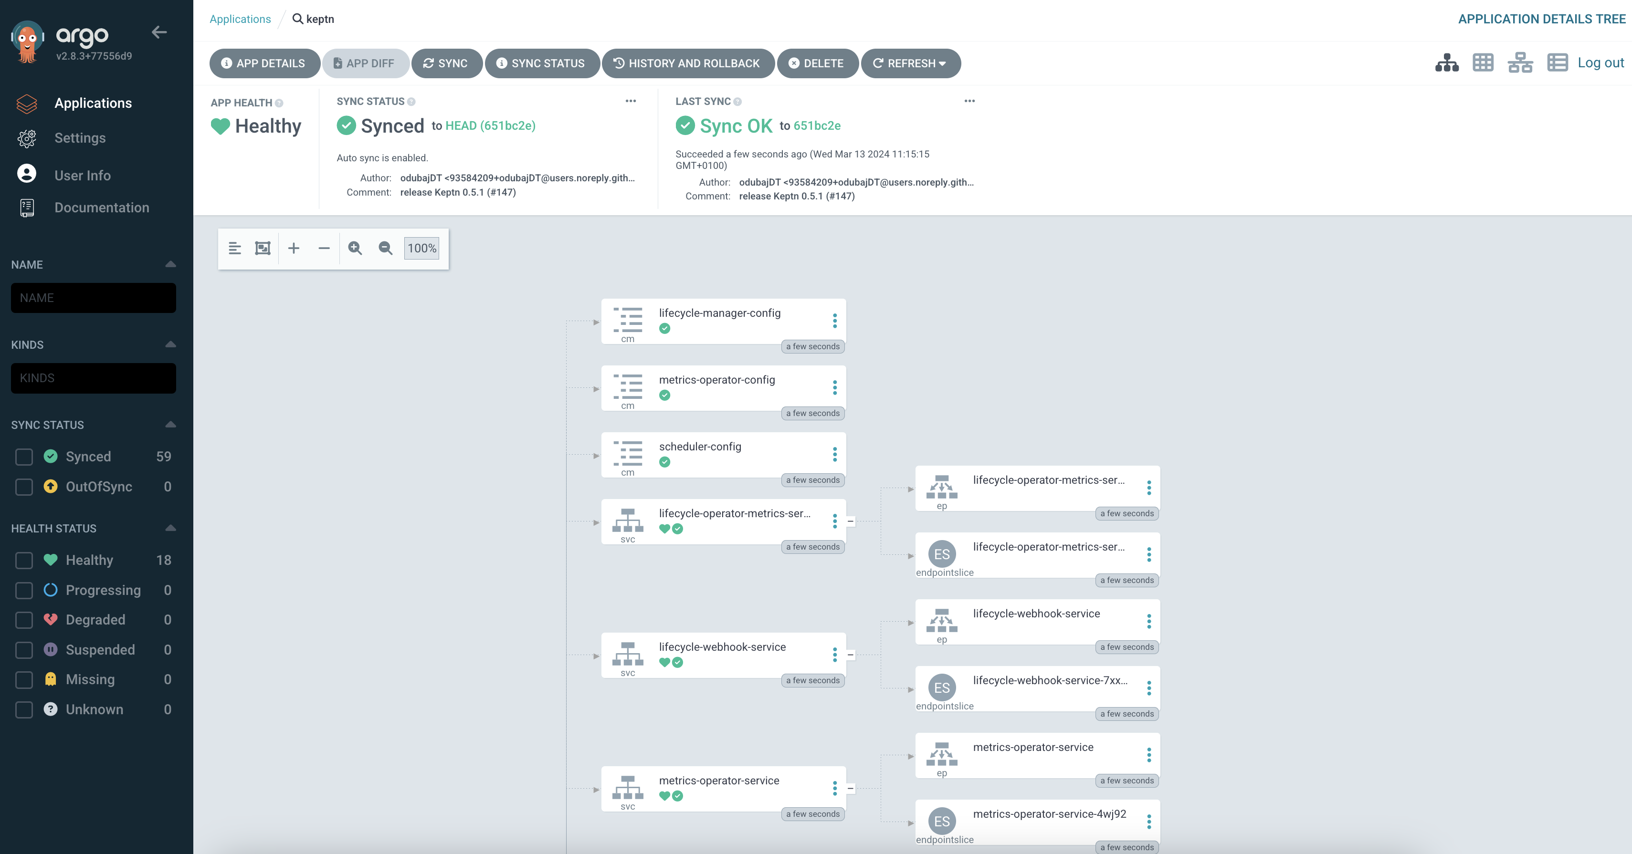Viewport: 1632px width, 854px height.
Task: Collapse lifecycle-webhook-service svc child nodes
Action: point(850,655)
